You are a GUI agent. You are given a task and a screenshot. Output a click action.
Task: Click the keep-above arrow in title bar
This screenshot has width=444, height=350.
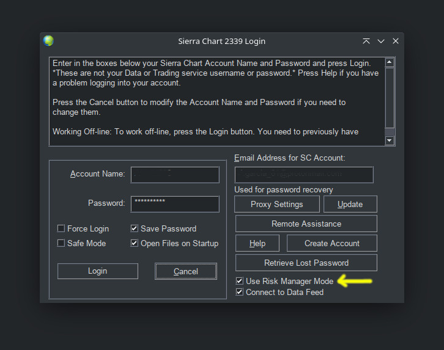pyautogui.click(x=366, y=42)
